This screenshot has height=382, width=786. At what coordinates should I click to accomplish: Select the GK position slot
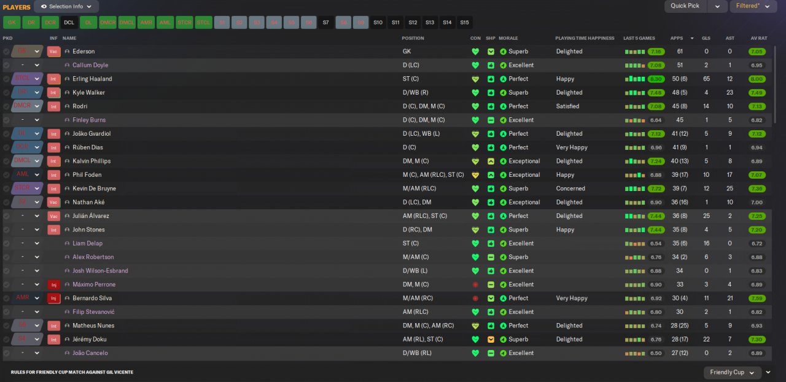[11, 22]
